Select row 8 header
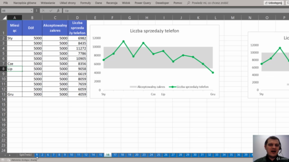This screenshot has height=162, width=289. [x=3, y=69]
